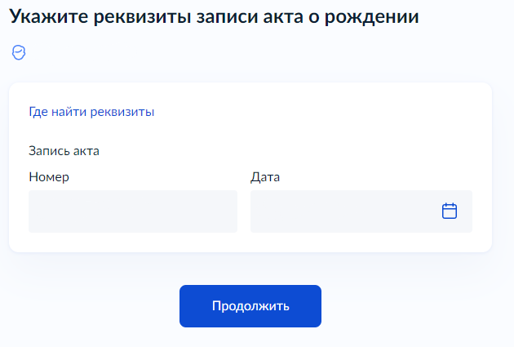Open the 'Где найти реквизиты' help link
This screenshot has height=347, width=514.
coord(91,112)
